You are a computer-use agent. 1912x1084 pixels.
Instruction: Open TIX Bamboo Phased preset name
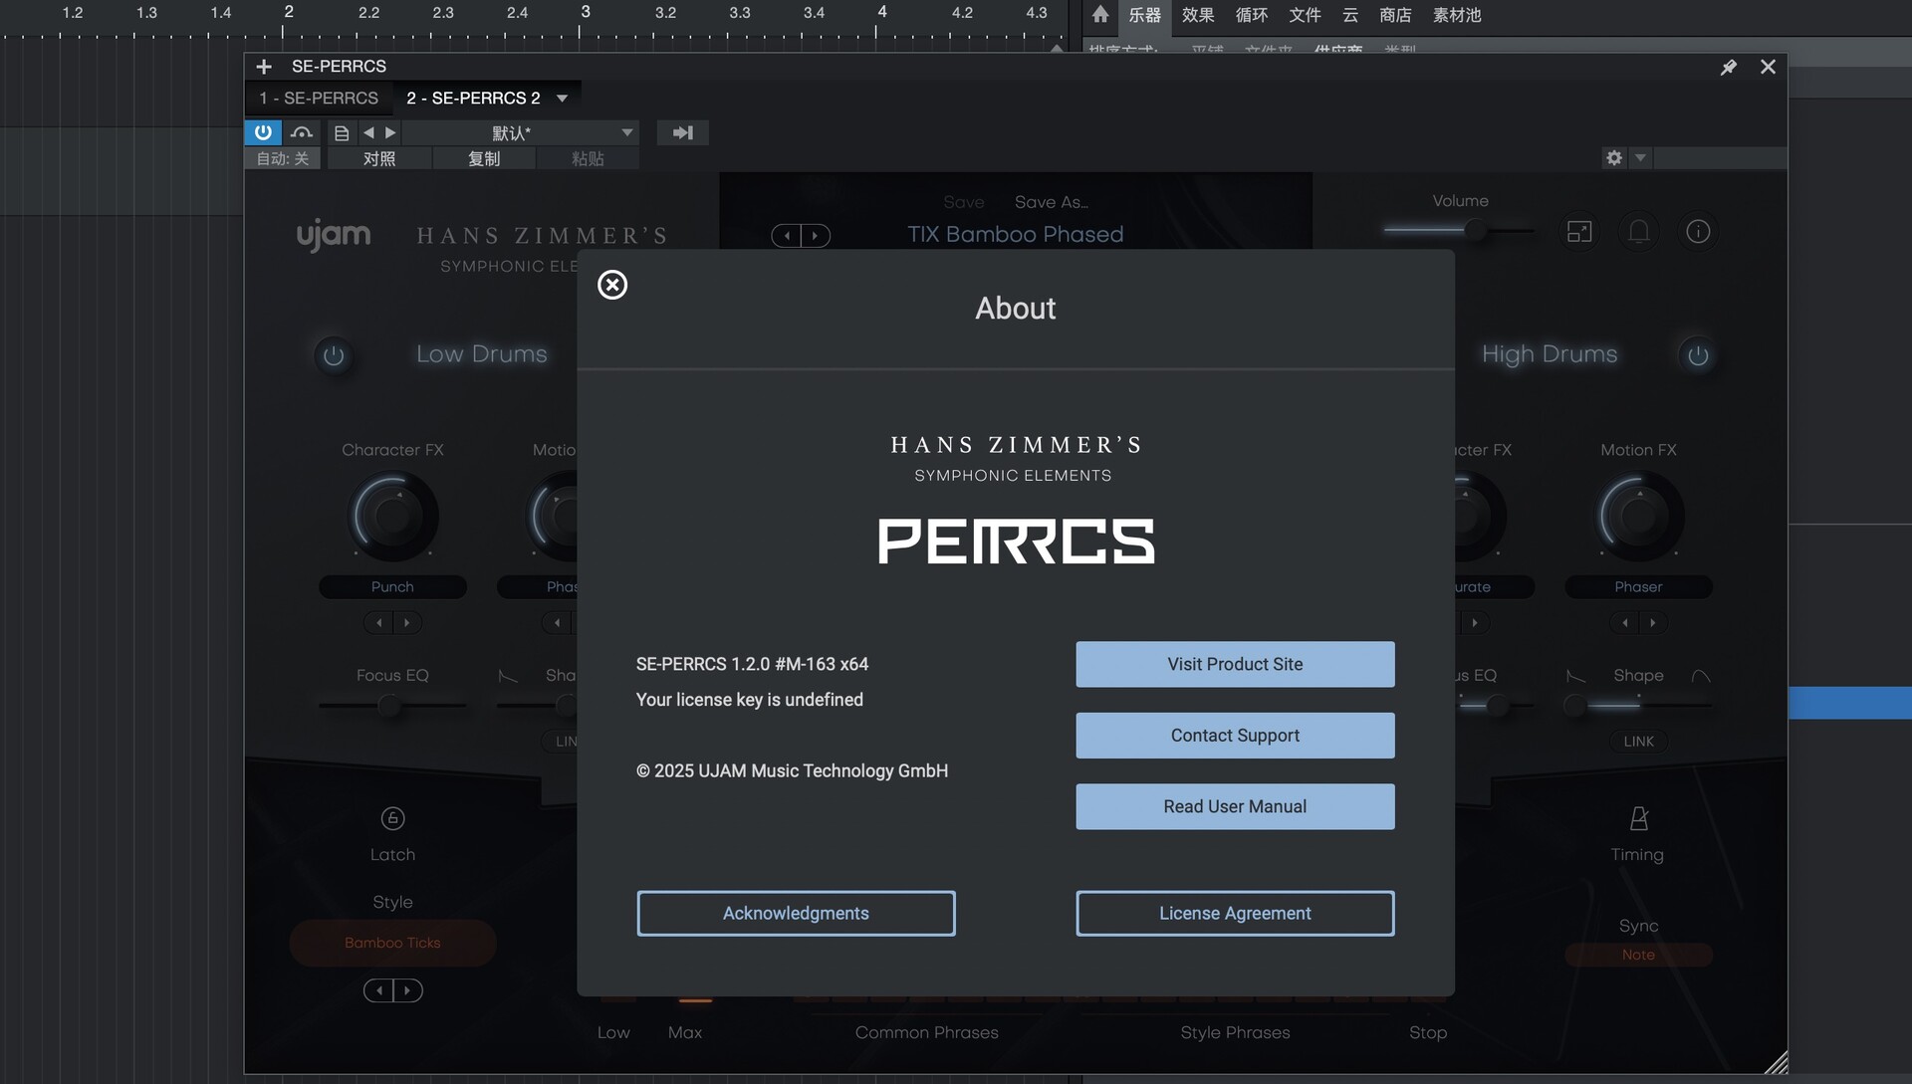[1015, 234]
